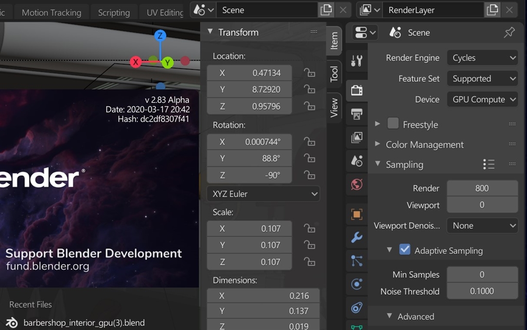Click the new view layer copy icon

(493, 10)
